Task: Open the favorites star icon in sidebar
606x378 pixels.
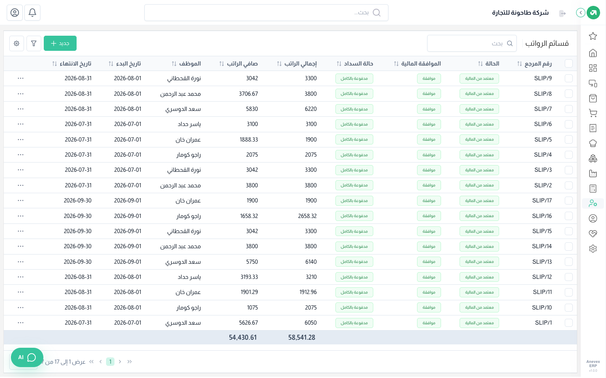Action: click(x=593, y=36)
